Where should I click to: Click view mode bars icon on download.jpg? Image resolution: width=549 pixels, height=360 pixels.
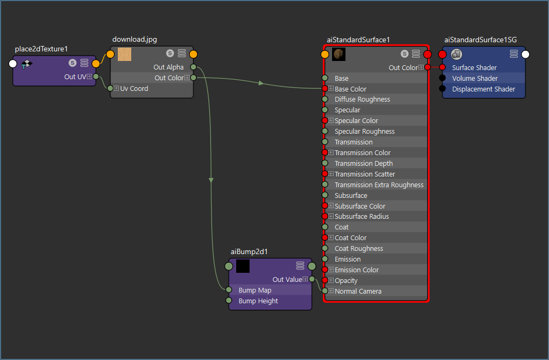pos(182,53)
